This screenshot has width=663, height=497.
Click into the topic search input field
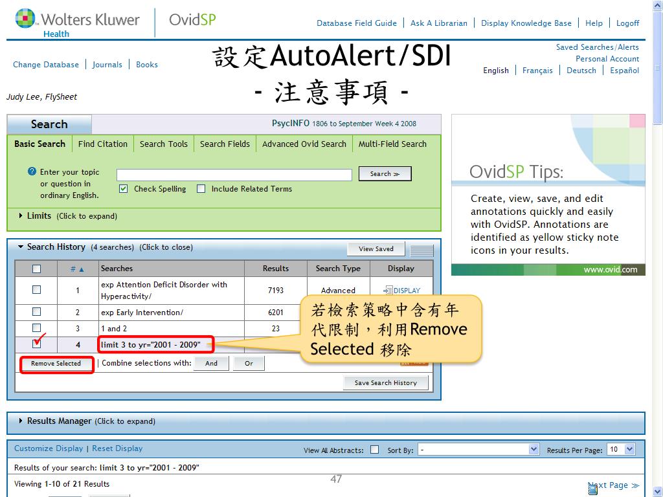click(234, 175)
